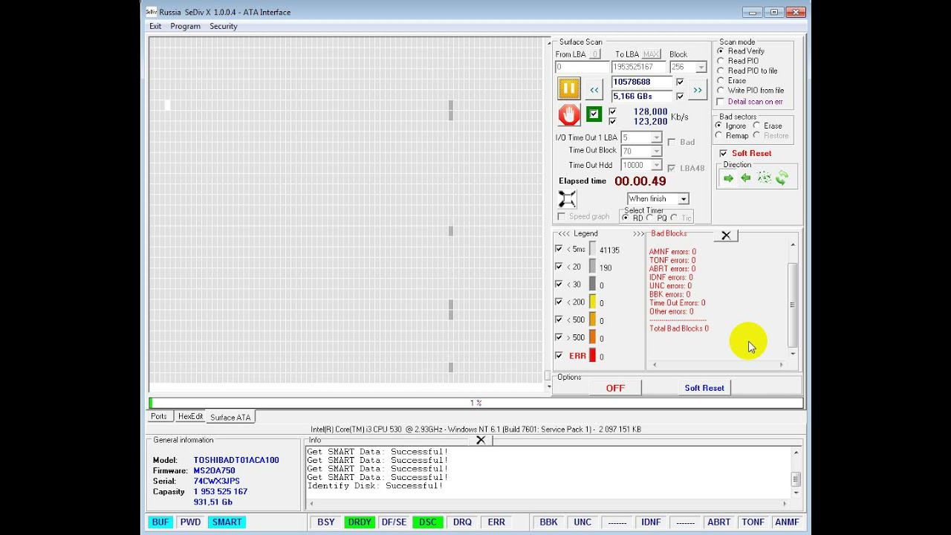
Task: Expand Legend with the >>> arrows
Action: [x=638, y=233]
